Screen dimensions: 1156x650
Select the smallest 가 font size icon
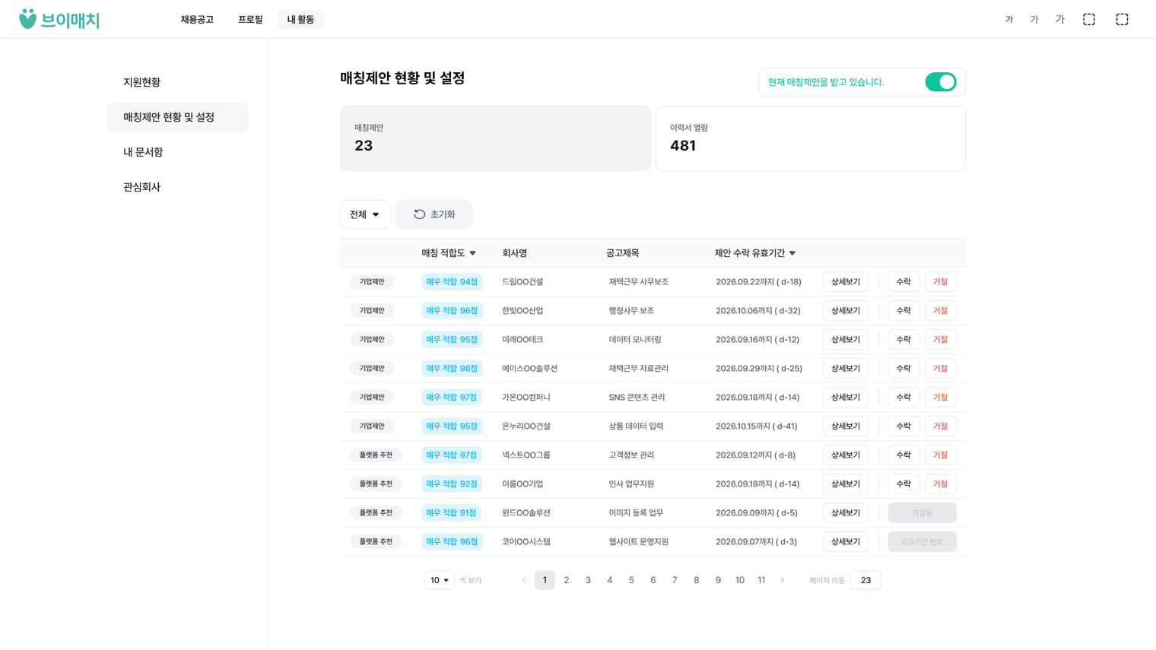(x=1009, y=20)
